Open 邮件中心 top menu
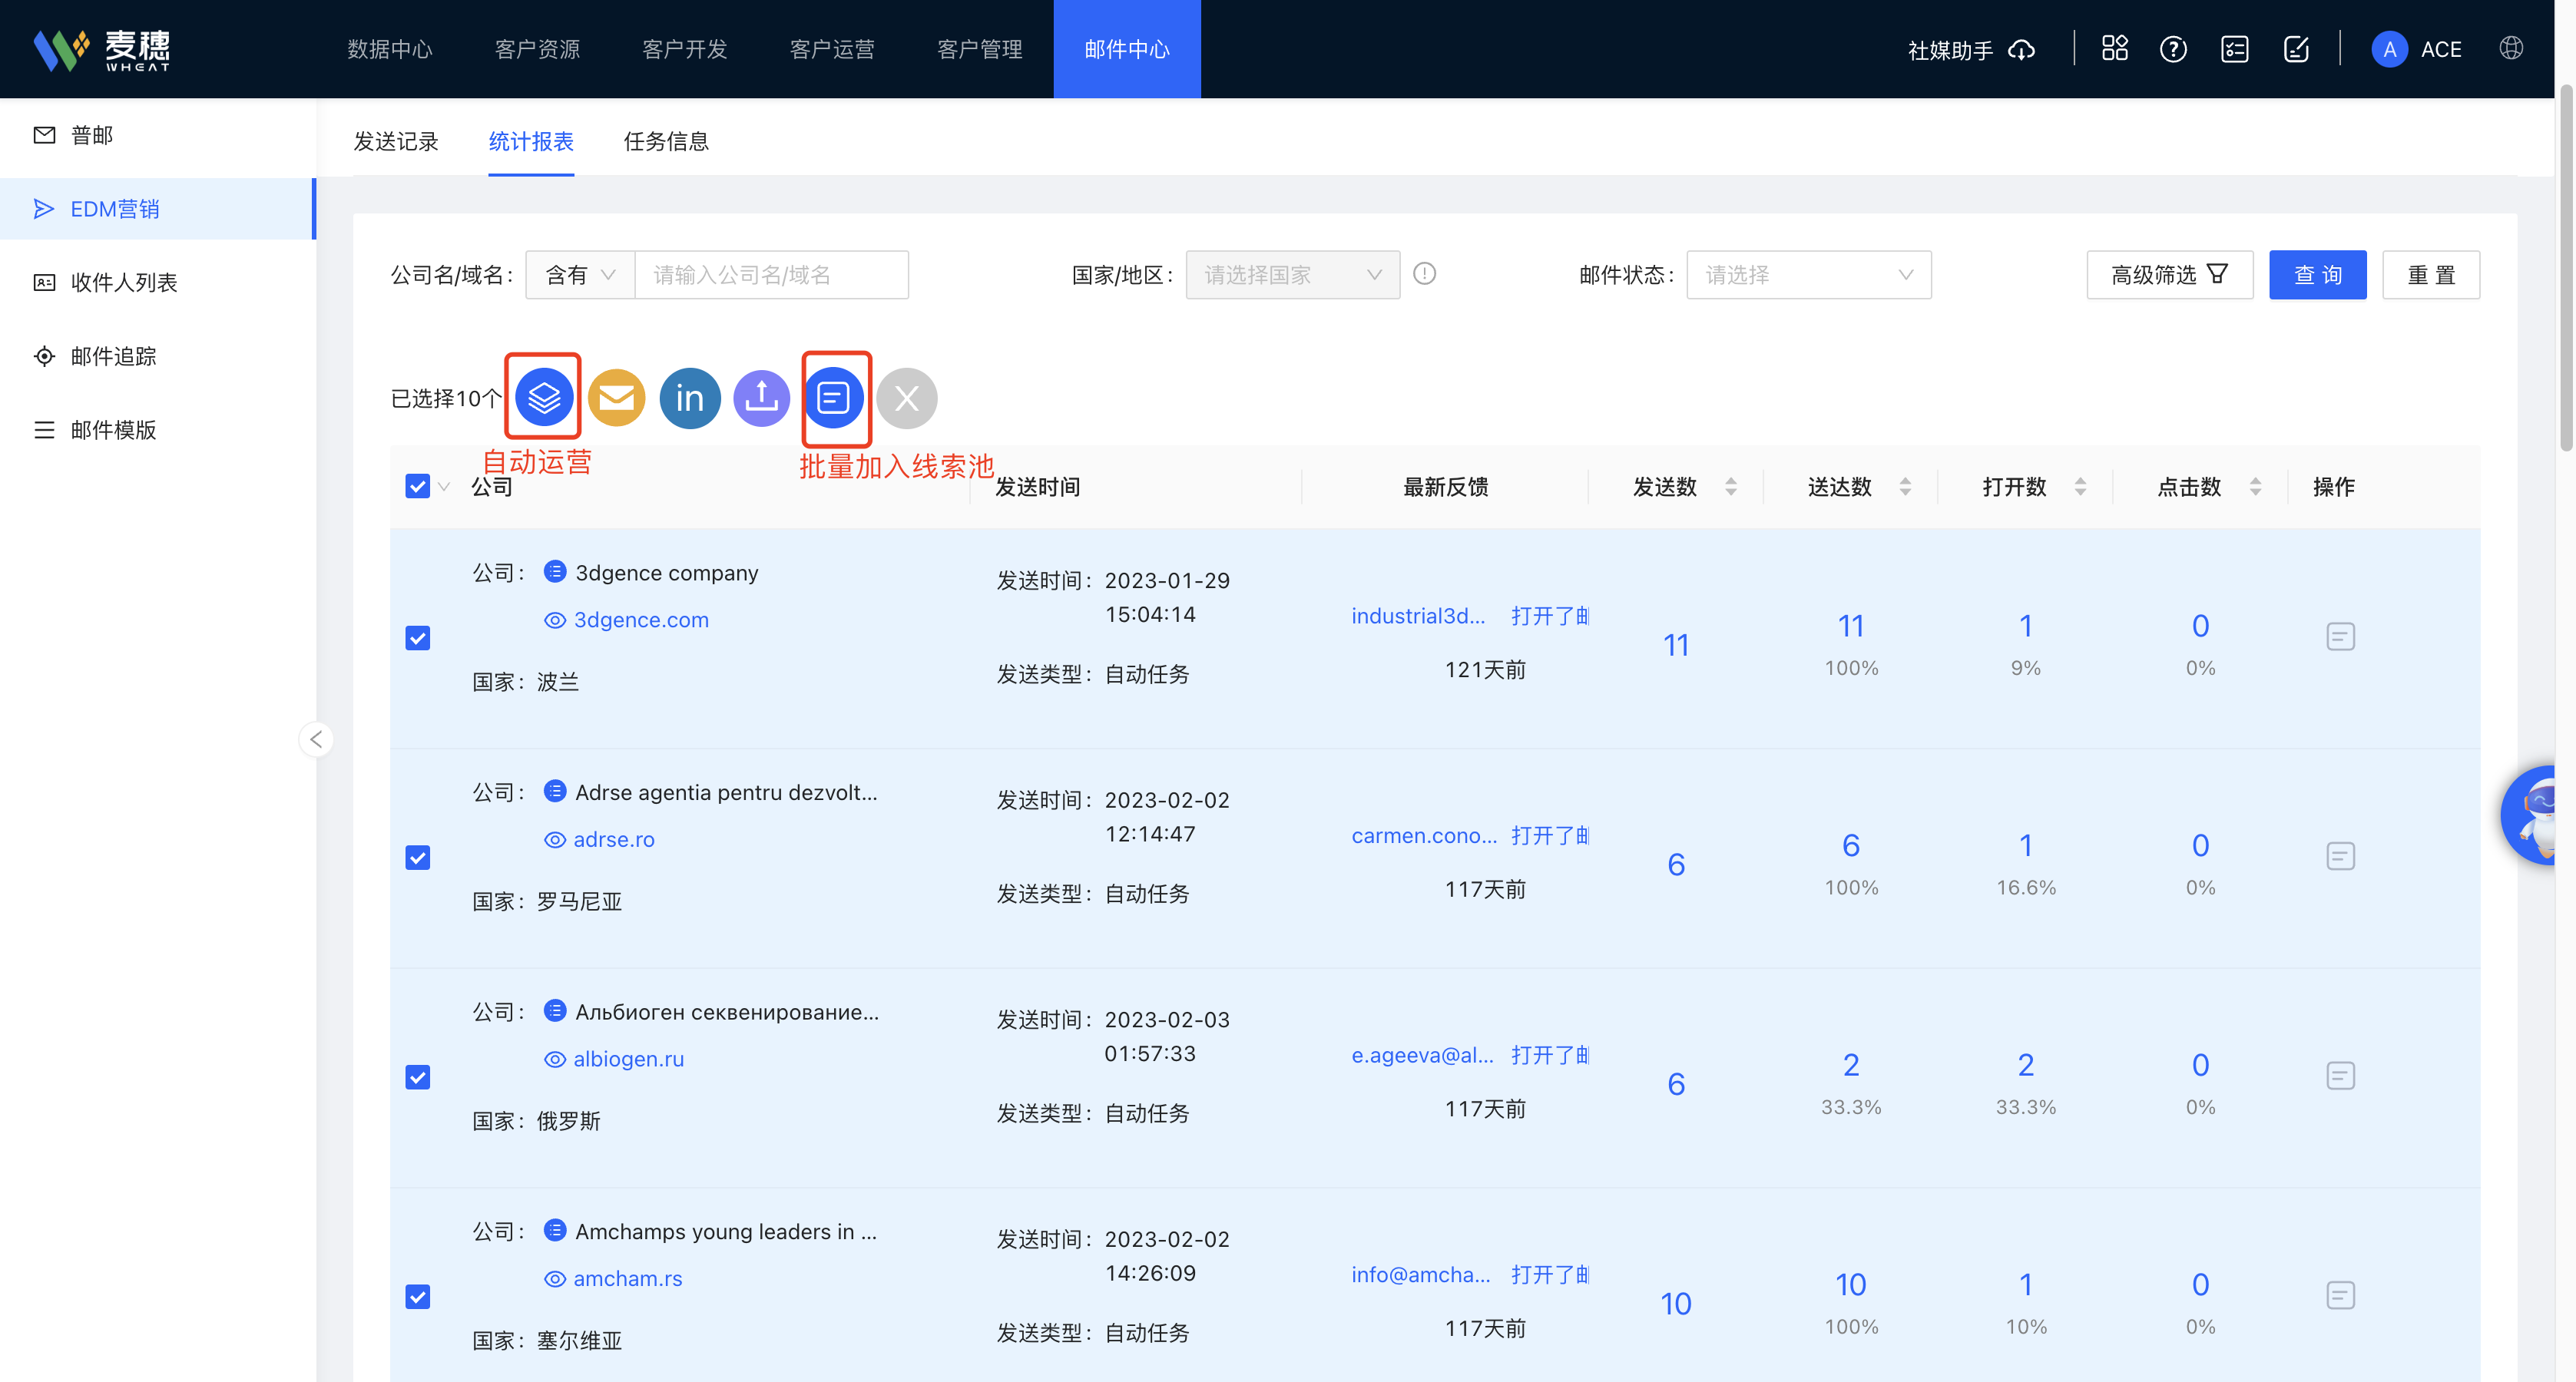Image resolution: width=2576 pixels, height=1382 pixels. 1127,49
